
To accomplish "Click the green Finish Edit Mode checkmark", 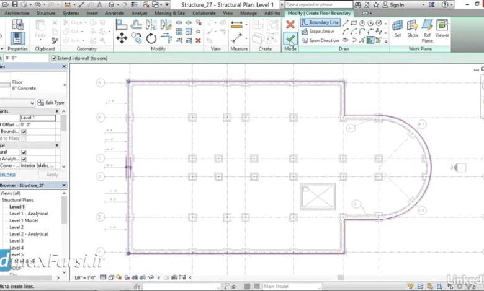I will (x=290, y=39).
